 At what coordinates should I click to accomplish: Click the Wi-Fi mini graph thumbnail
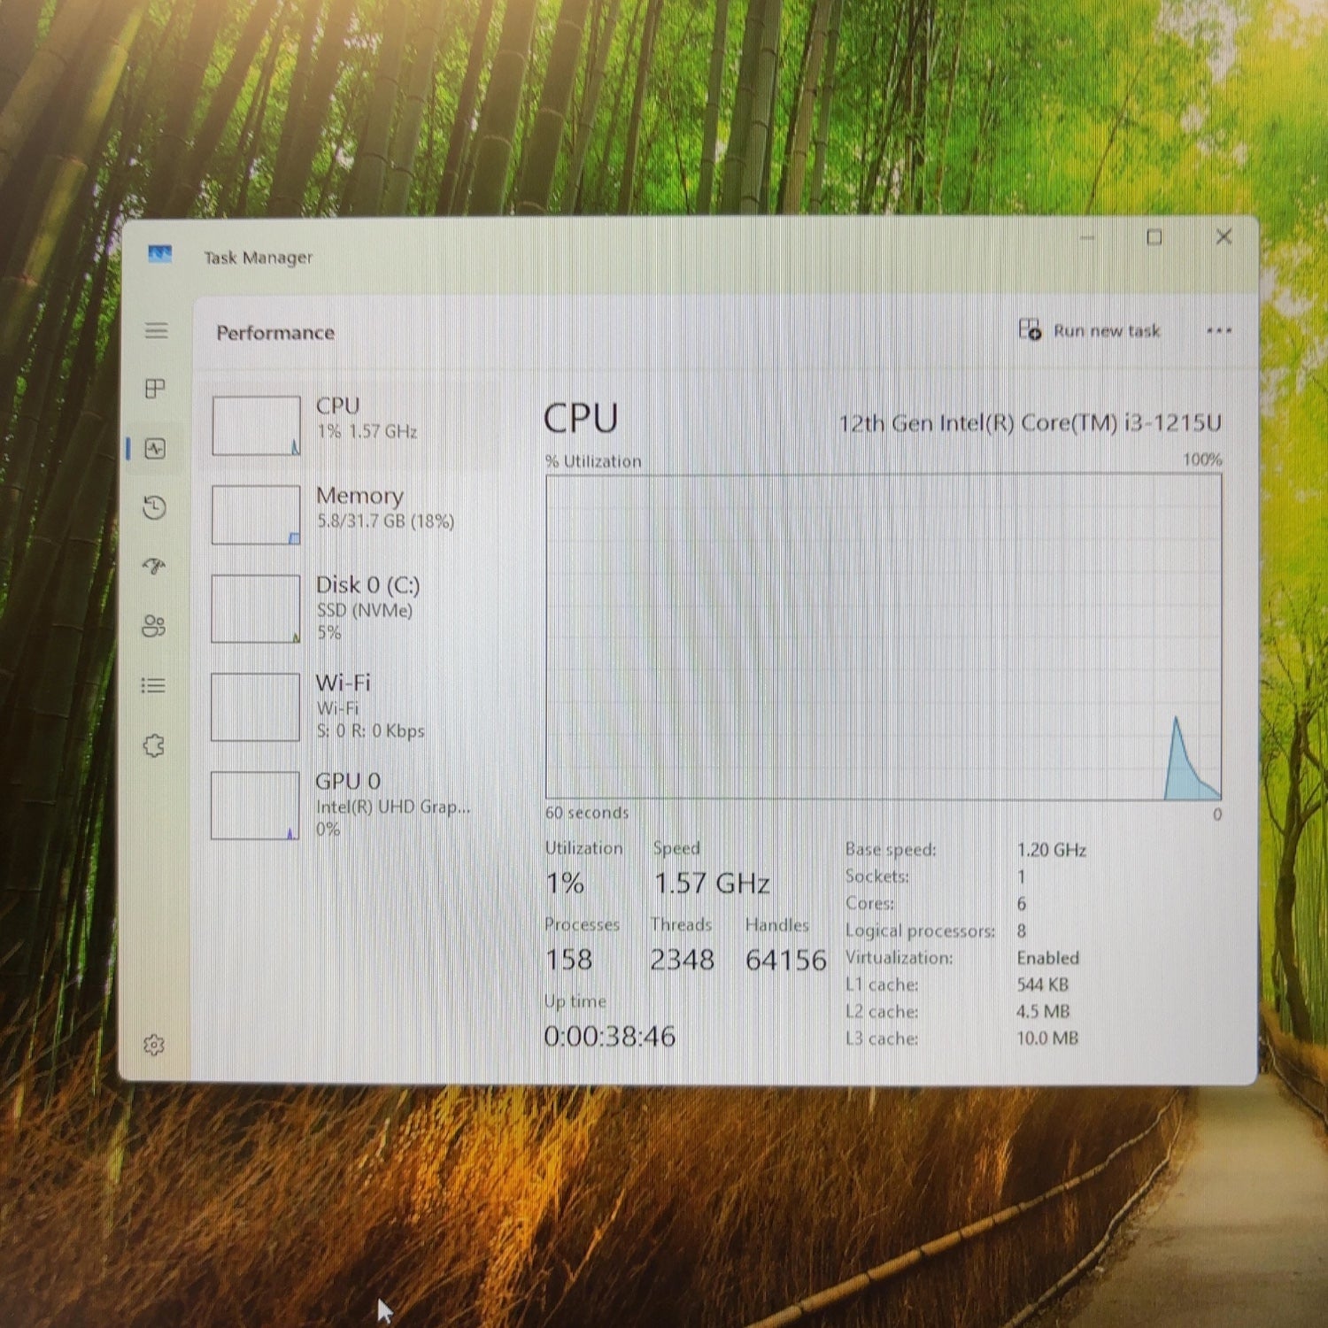[x=255, y=706]
